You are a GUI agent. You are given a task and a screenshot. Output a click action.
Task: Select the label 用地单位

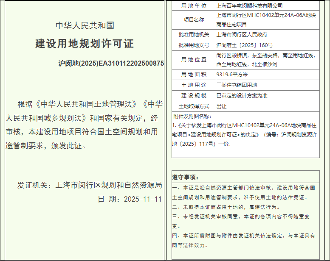pyautogui.click(x=194, y=6)
